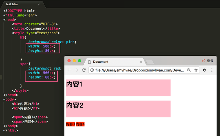Click the <head> opening tag line
Viewport: 220px width, 136px height.
(x=10, y=20)
